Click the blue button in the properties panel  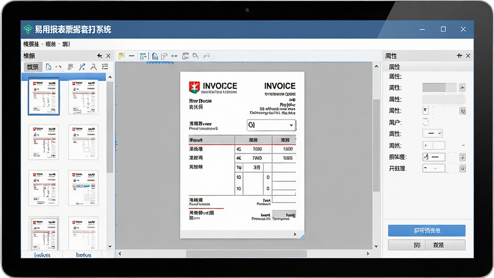(x=426, y=231)
